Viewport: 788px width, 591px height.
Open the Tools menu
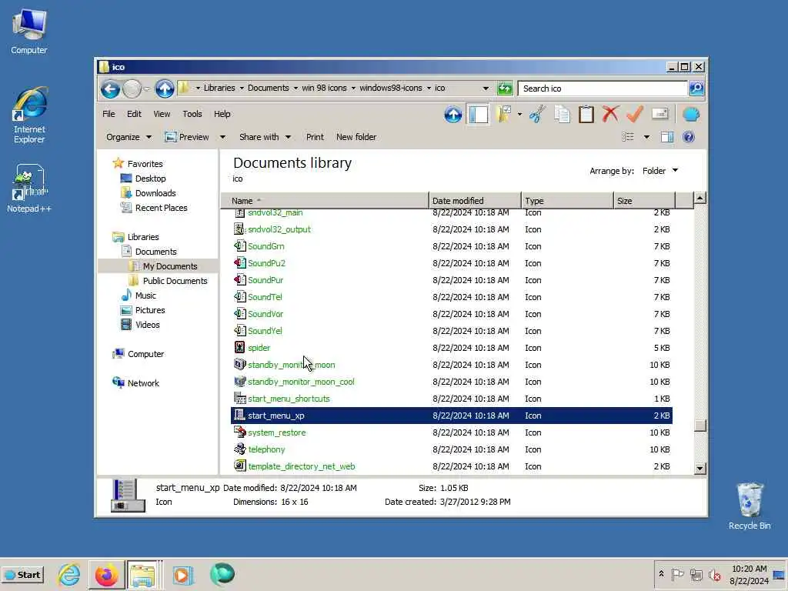tap(192, 114)
